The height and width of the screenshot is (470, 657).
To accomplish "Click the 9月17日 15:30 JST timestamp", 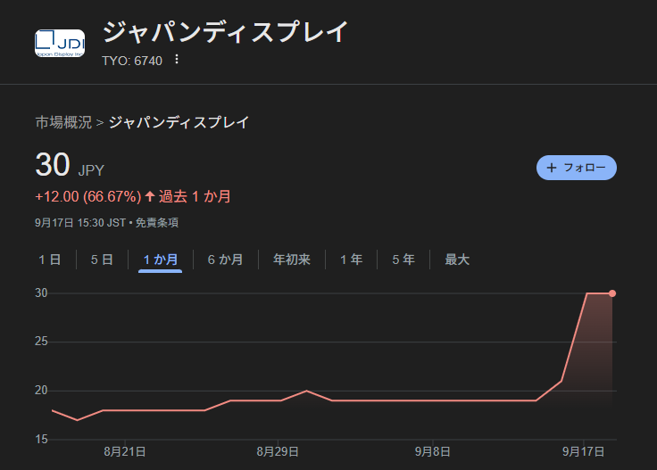I will 80,223.
